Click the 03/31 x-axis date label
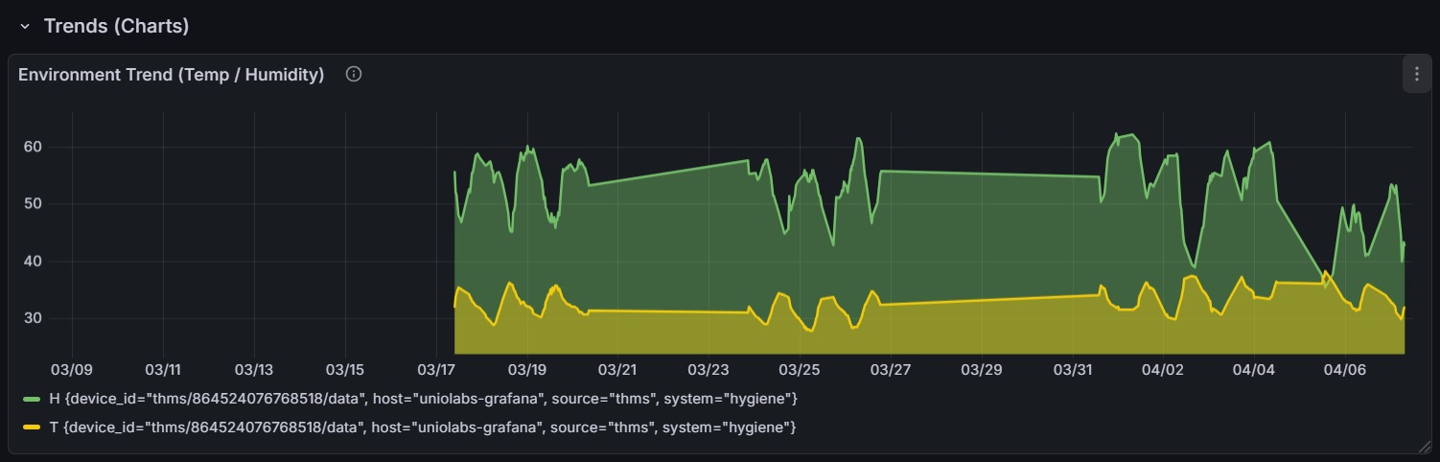This screenshot has height=462, width=1440. point(1073,369)
